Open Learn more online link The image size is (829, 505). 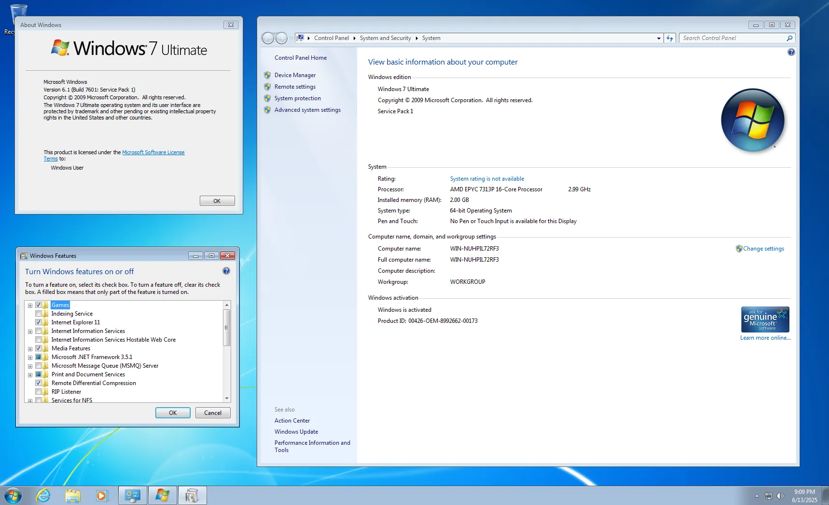click(765, 338)
